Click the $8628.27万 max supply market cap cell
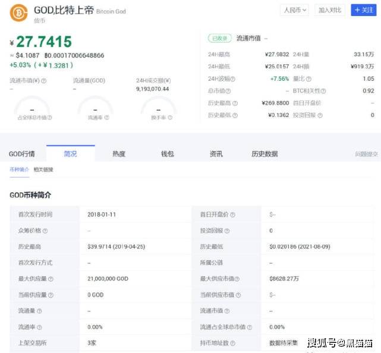The width and height of the screenshot is (381, 353). 284,279
